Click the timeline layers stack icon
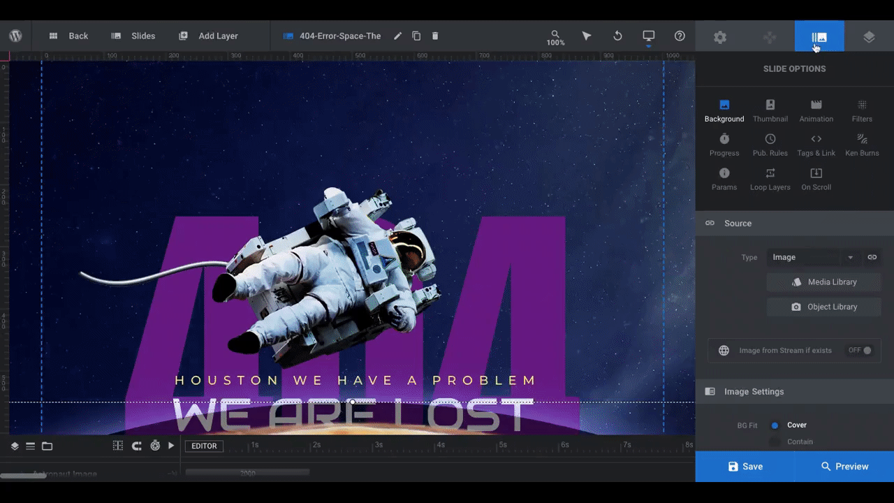Image resolution: width=894 pixels, height=503 pixels. point(15,446)
